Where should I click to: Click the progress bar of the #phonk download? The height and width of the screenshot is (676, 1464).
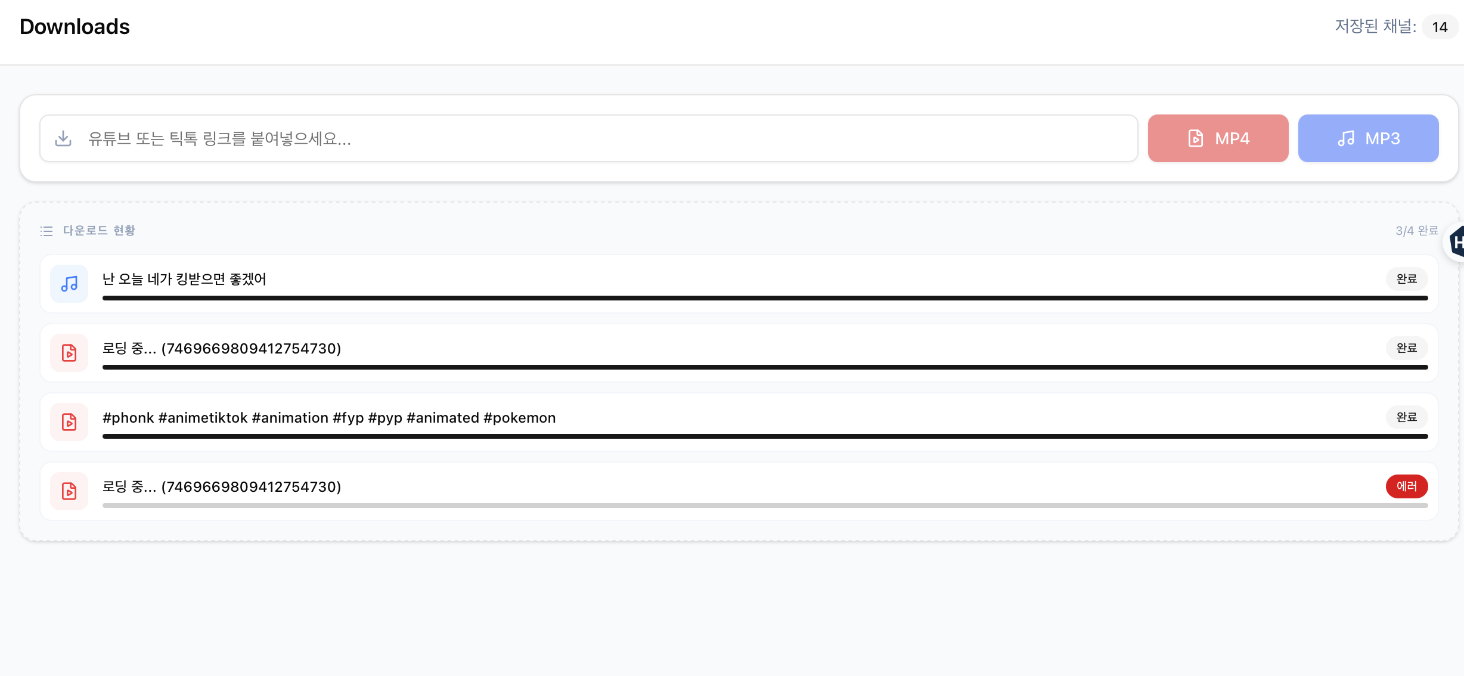765,436
